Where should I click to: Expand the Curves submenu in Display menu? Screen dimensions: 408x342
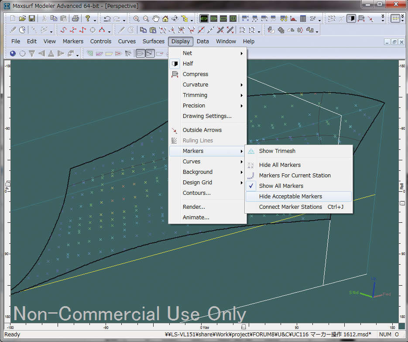[208, 162]
